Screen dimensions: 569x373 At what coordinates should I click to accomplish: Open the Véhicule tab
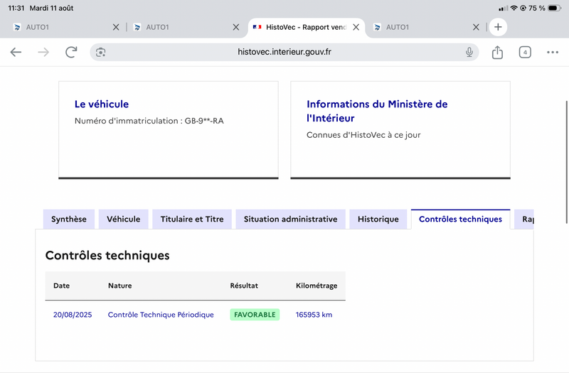[123, 219]
